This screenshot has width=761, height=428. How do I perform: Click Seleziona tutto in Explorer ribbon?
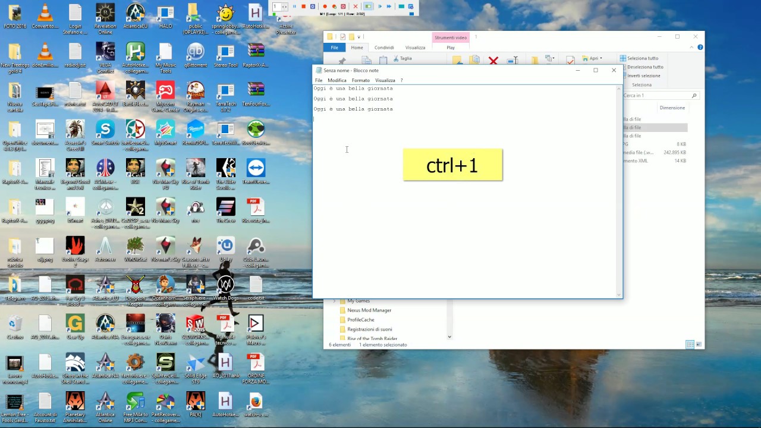click(x=639, y=58)
